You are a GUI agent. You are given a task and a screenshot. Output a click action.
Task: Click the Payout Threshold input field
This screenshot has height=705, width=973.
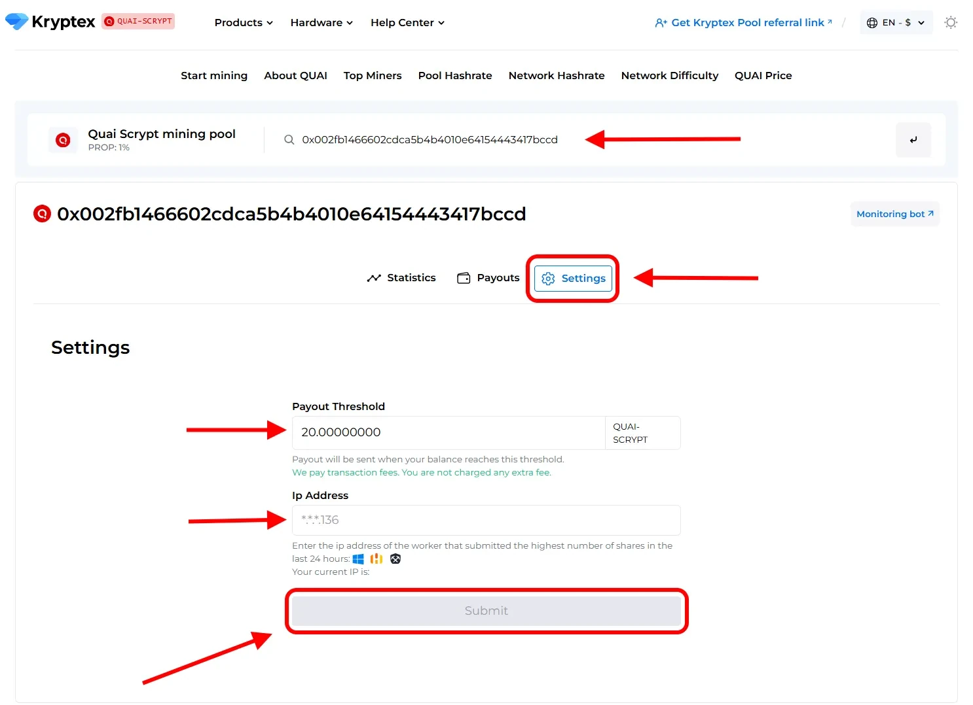click(x=449, y=432)
